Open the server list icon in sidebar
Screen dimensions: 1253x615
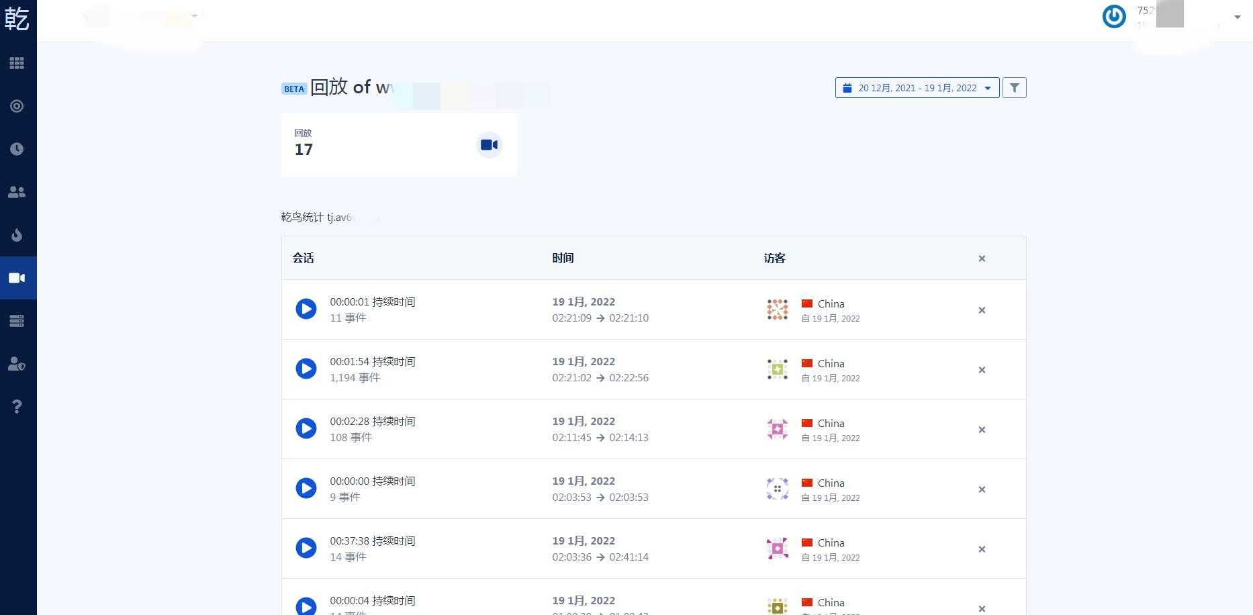point(17,321)
